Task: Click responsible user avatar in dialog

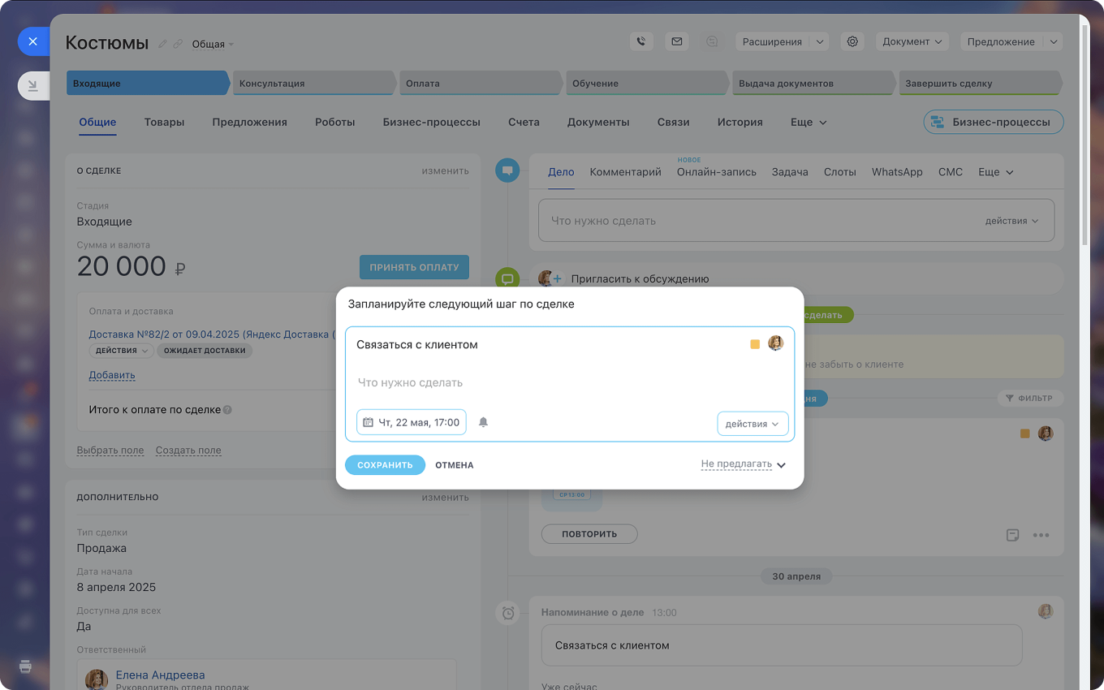Action: [775, 343]
